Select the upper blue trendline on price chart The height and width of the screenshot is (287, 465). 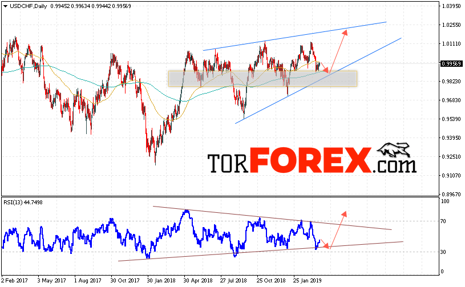coord(295,36)
